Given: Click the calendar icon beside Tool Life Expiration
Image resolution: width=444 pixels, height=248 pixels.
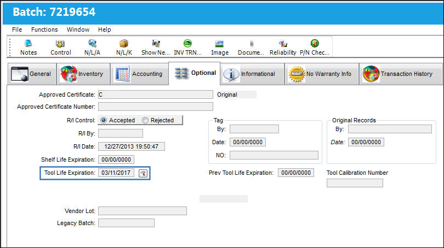Looking at the screenshot, I should click(x=143, y=173).
